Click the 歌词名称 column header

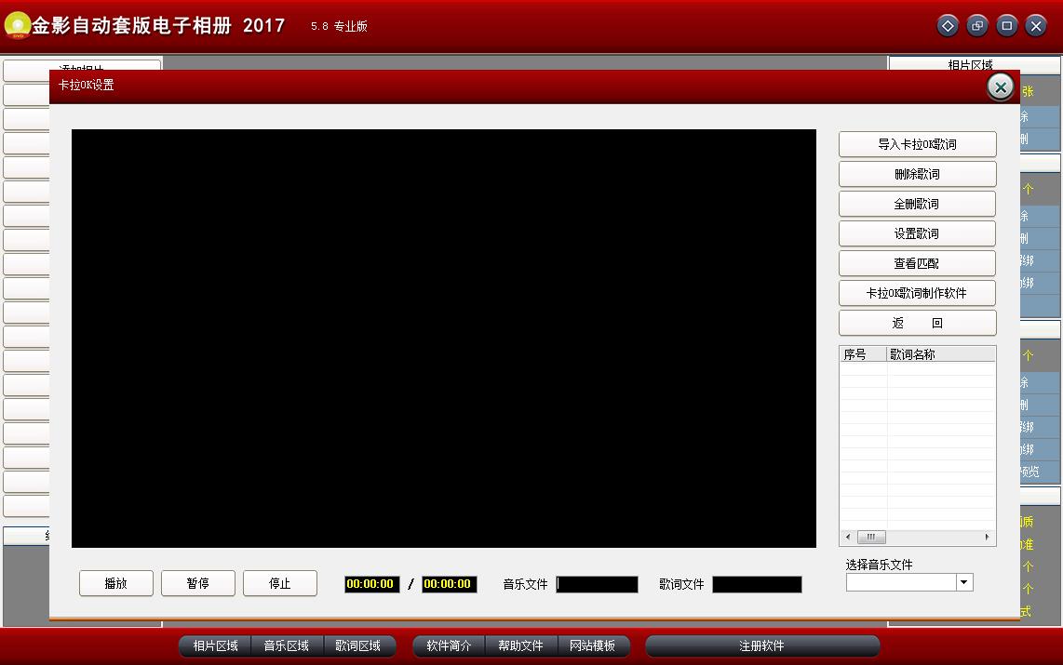click(x=941, y=354)
